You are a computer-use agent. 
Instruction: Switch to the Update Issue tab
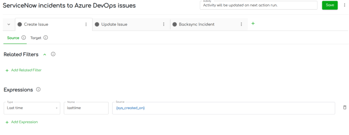(x=131, y=25)
